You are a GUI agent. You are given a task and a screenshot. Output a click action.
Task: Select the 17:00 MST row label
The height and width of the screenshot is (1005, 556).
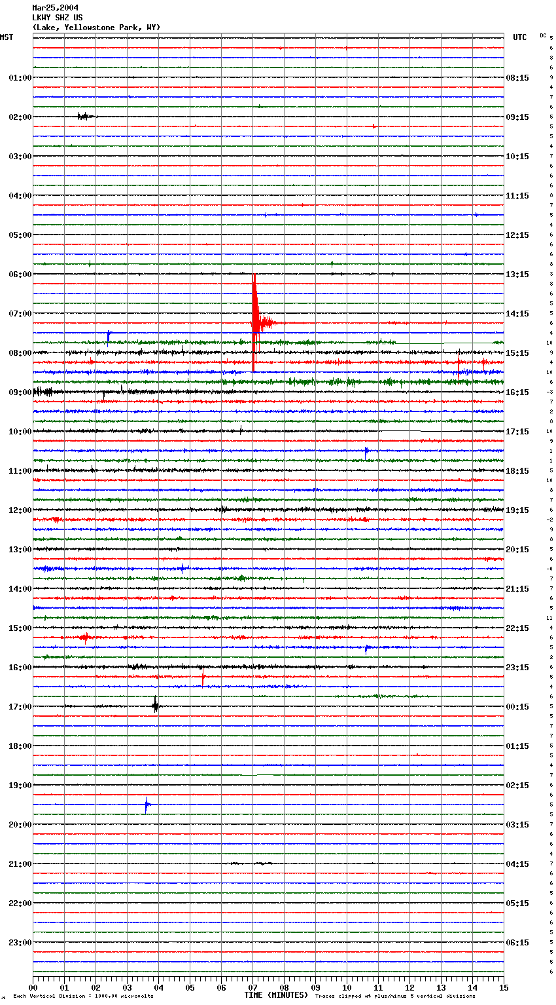[20, 707]
